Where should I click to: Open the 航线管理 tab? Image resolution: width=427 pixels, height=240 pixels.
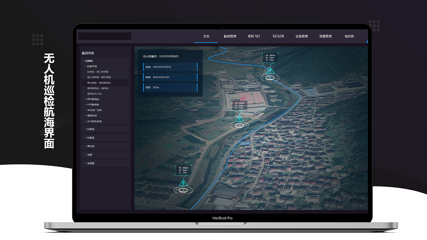point(230,36)
